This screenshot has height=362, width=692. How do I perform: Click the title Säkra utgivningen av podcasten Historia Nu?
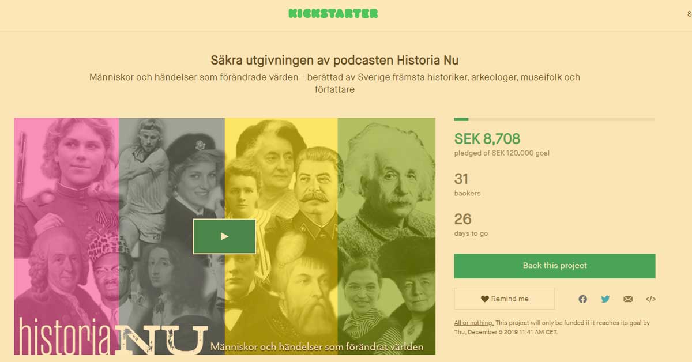coord(334,60)
